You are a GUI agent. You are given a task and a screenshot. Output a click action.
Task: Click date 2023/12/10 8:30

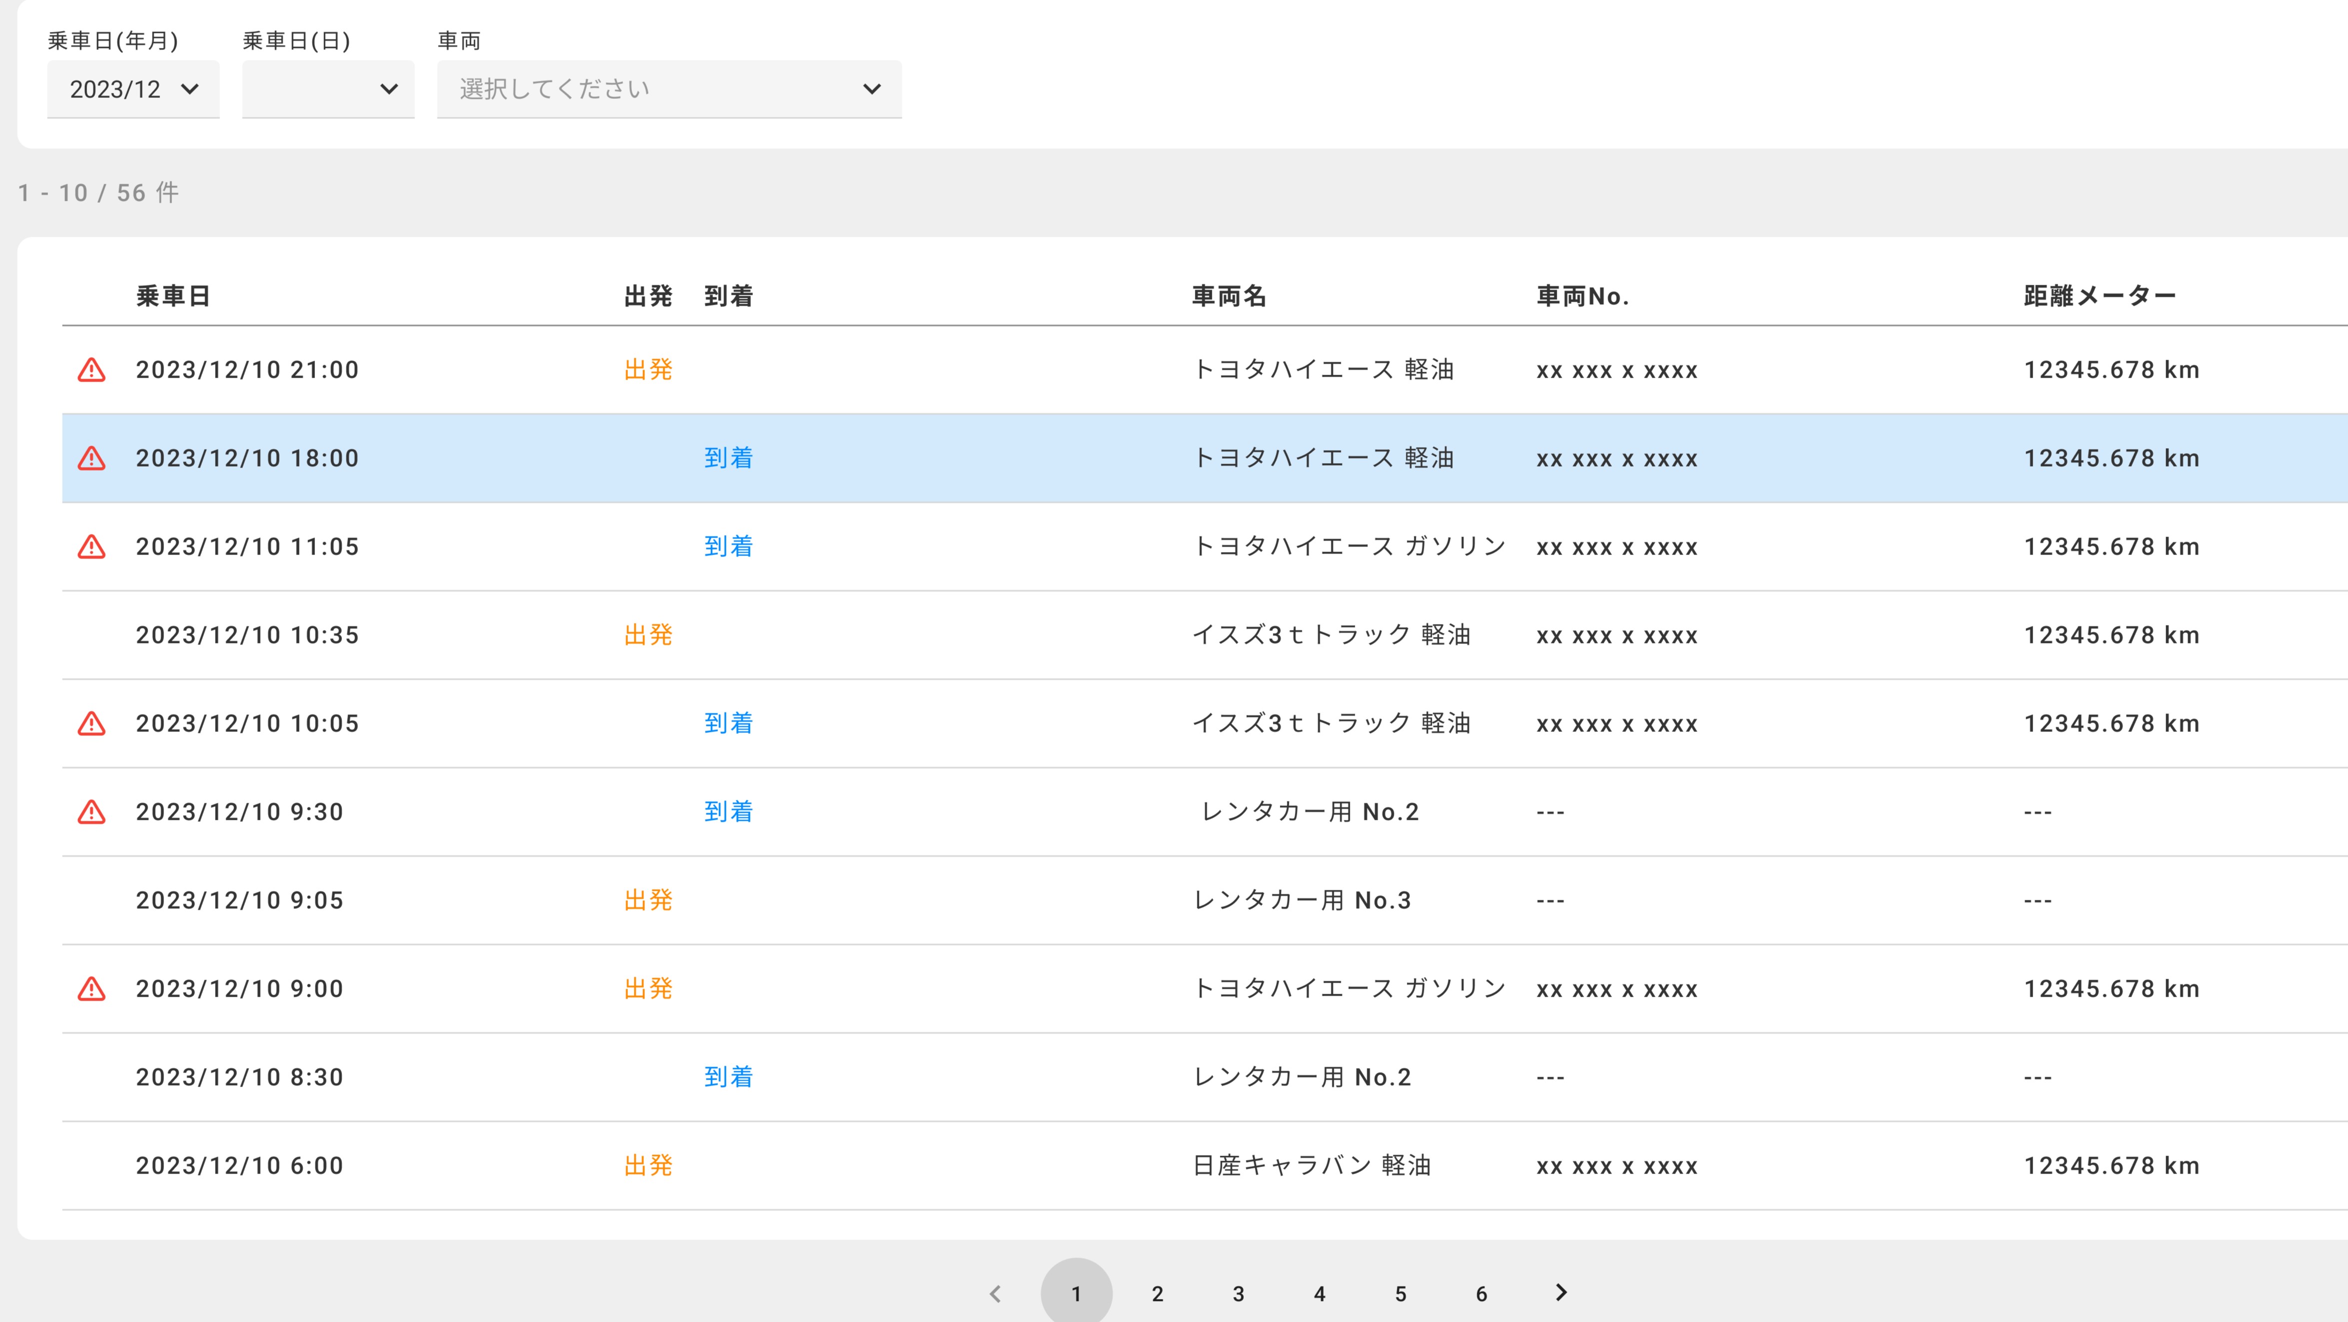[x=240, y=1077]
